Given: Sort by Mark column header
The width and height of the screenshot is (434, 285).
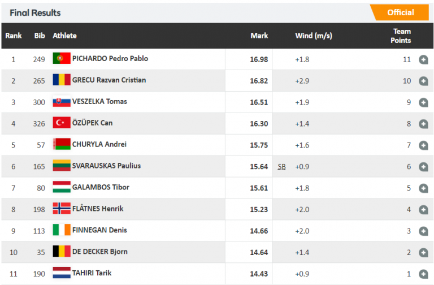Looking at the screenshot, I should 259,36.
